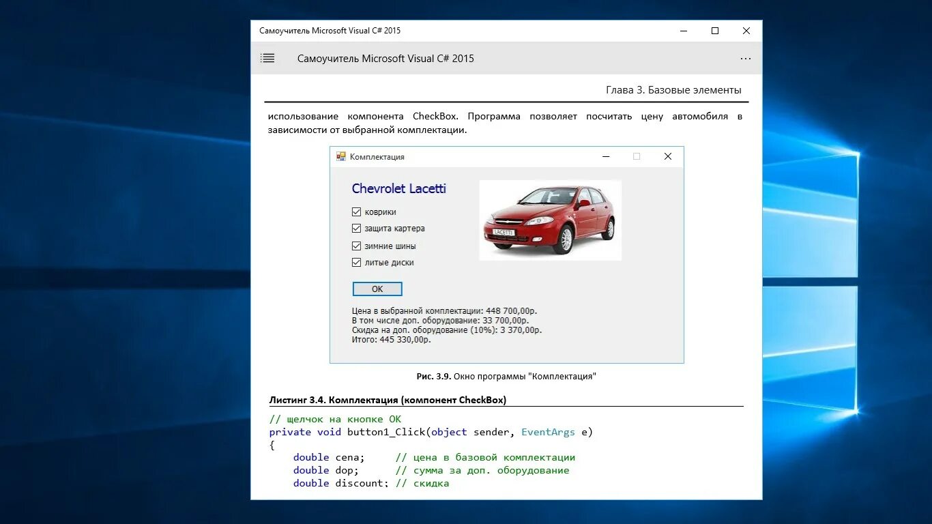Click the Chevrolet Lacetti heading
The height and width of the screenshot is (524, 932).
[399, 189]
